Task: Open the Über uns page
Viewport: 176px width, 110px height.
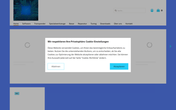Action: 118,23
